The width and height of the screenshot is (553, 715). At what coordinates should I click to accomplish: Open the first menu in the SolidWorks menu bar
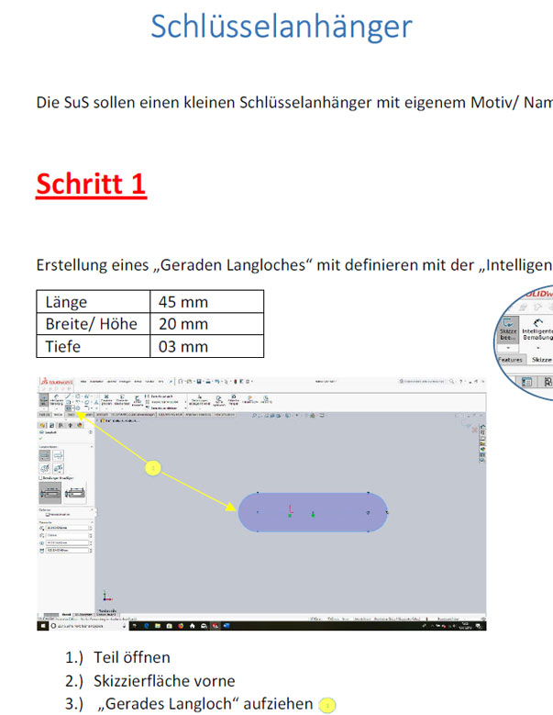[83, 381]
